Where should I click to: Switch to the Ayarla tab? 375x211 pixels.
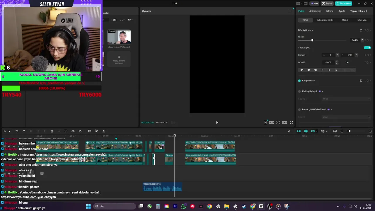pos(342,11)
